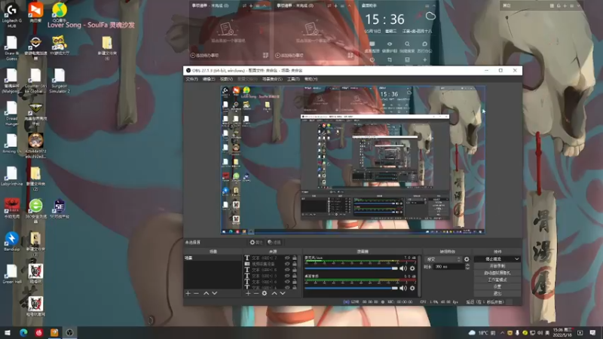Select the 5E对战平台 desktop icon
Viewport: 603px width, 339px height.
tap(60, 209)
